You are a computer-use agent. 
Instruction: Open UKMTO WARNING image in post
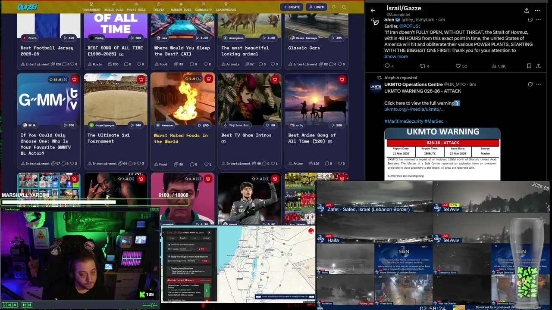[442, 154]
